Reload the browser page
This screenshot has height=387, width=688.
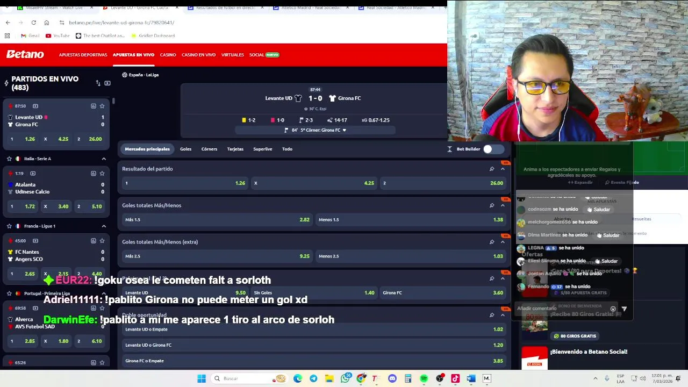tap(33, 23)
